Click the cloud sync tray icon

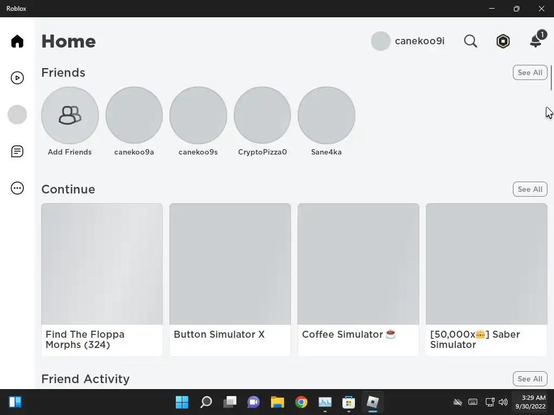click(x=458, y=402)
